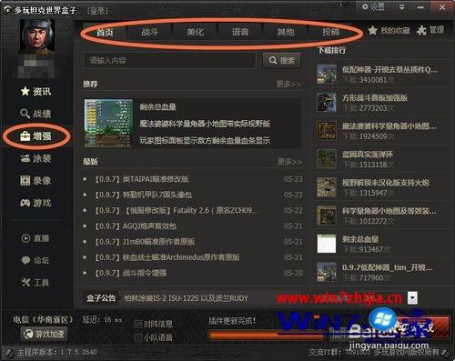Click the player avatar picture
Image resolution: width=455 pixels, height=361 pixels.
(37, 36)
